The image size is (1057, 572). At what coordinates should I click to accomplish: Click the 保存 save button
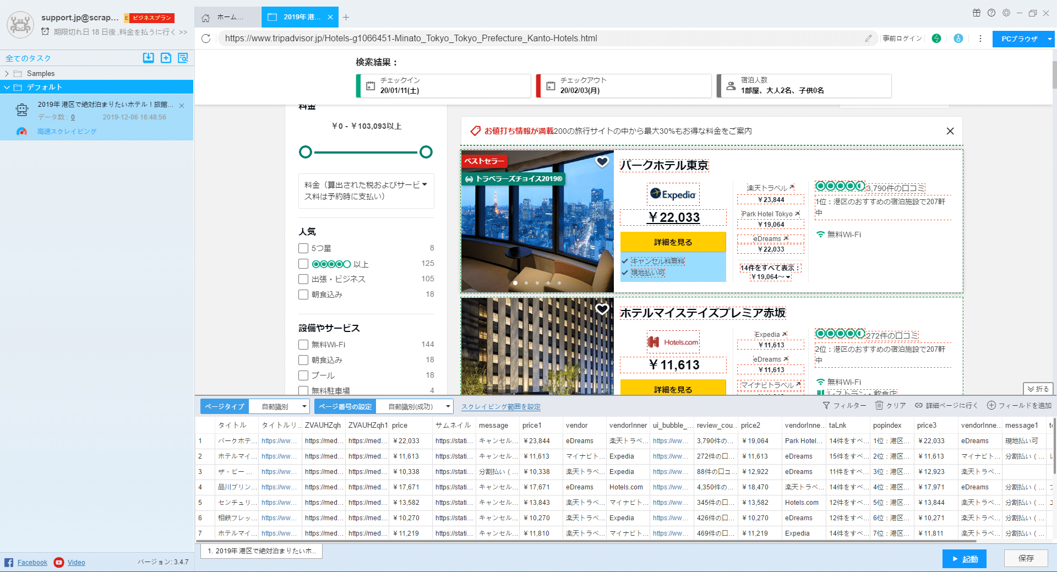pyautogui.click(x=1026, y=558)
